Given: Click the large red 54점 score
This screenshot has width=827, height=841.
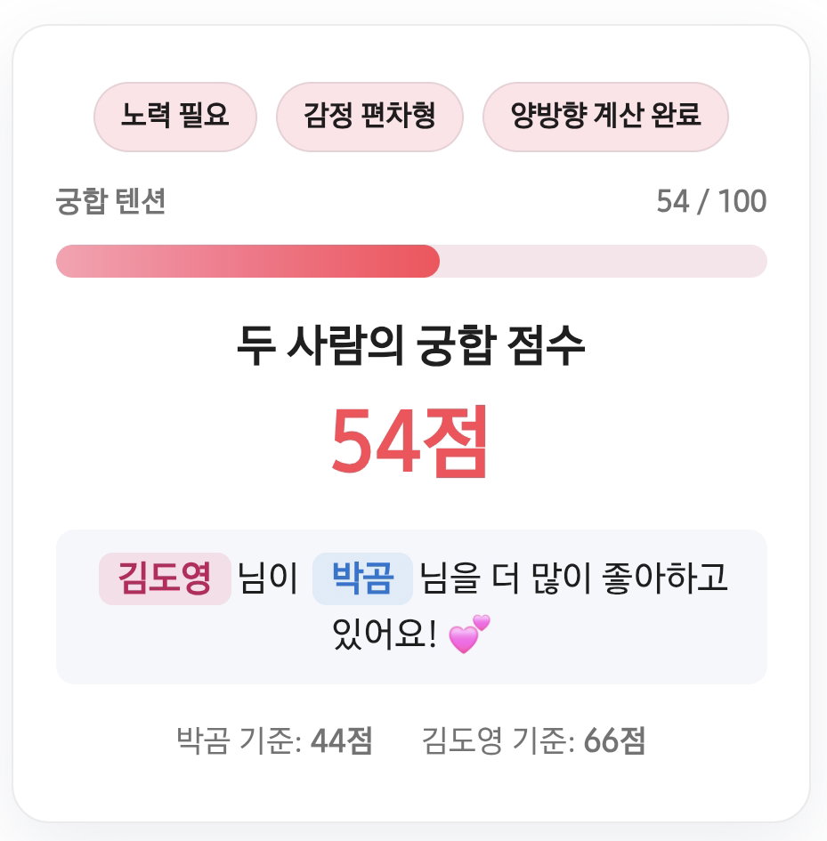Looking at the screenshot, I should click(x=410, y=442).
